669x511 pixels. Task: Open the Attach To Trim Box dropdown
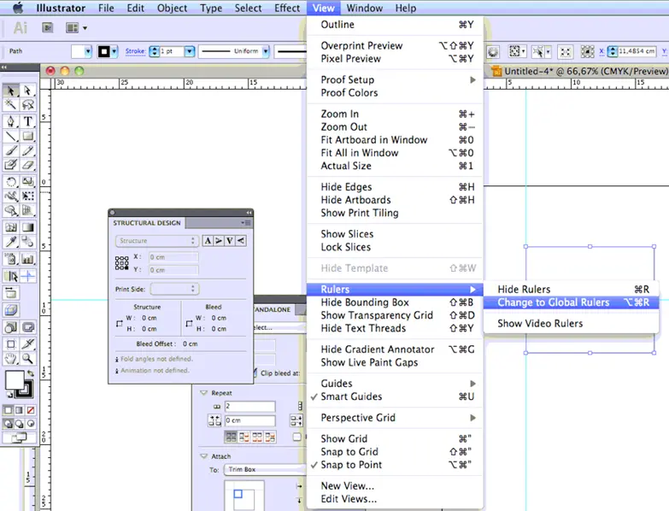265,470
